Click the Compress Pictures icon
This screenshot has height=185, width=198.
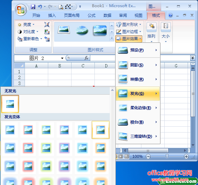coord(47,25)
